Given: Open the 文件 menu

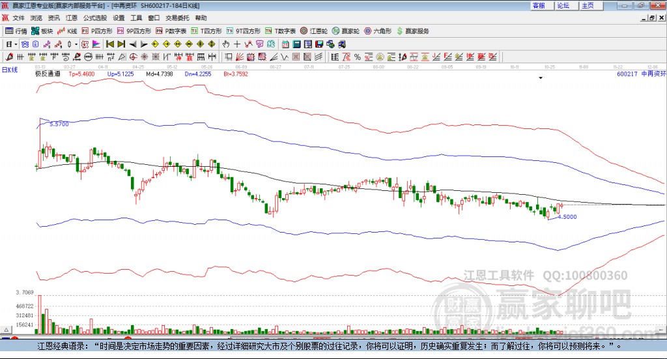Looking at the screenshot, I should [18, 18].
